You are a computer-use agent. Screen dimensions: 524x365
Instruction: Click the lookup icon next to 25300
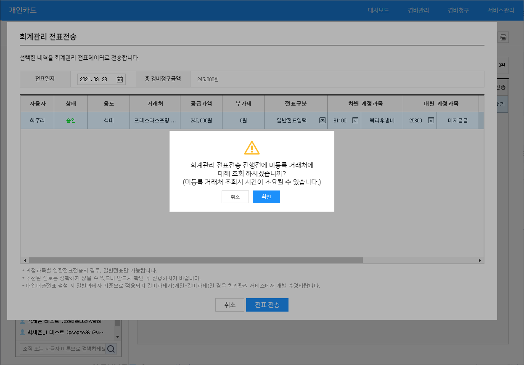[431, 120]
